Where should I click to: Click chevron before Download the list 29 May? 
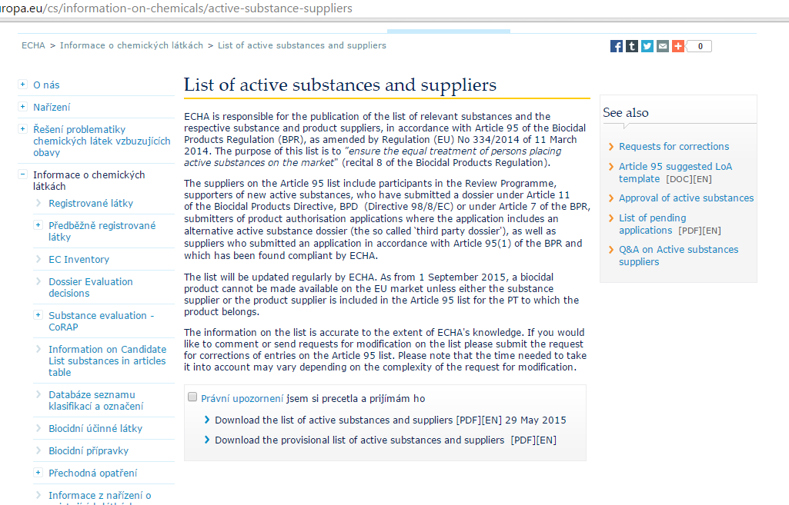click(x=207, y=420)
